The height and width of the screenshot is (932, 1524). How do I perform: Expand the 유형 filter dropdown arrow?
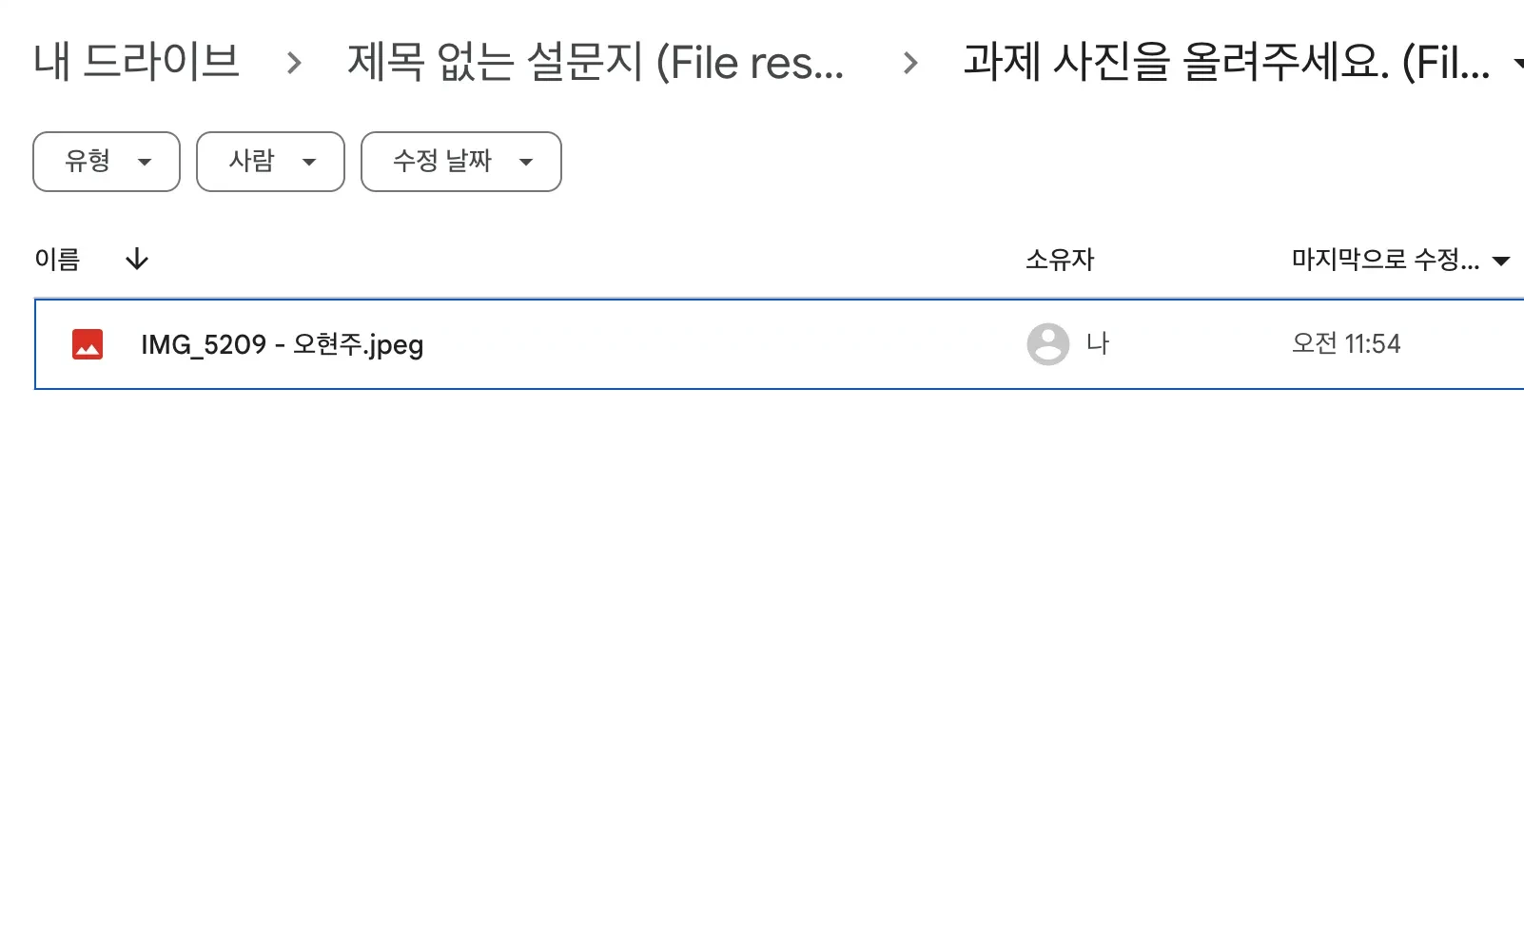click(x=145, y=163)
